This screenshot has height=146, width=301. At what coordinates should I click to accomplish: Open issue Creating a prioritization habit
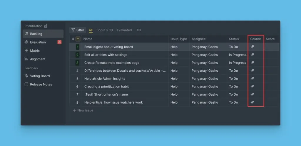(106, 87)
